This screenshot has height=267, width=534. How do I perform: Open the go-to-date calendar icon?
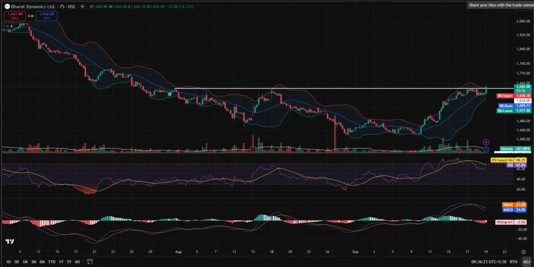coord(90,261)
